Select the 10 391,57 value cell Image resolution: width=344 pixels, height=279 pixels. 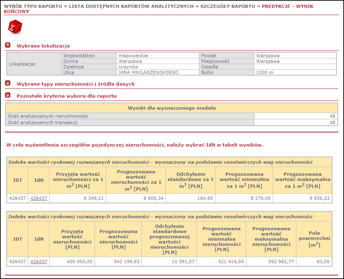coord(169,262)
